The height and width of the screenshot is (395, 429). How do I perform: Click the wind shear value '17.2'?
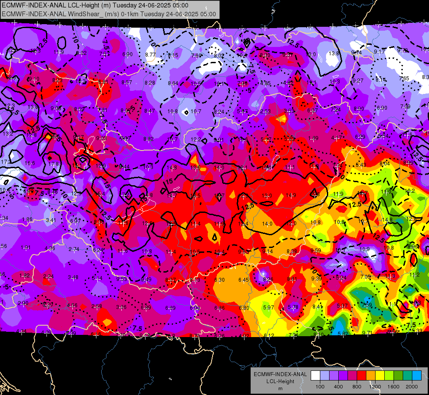[6, 162]
